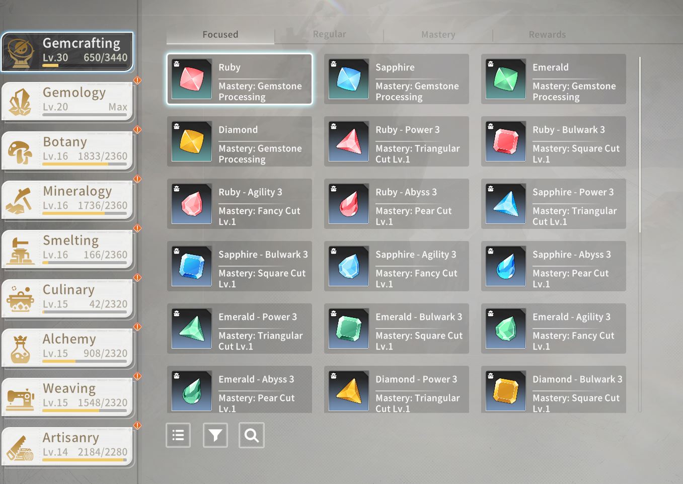Open the recipe search magnifier icon
The image size is (683, 484).
(252, 435)
